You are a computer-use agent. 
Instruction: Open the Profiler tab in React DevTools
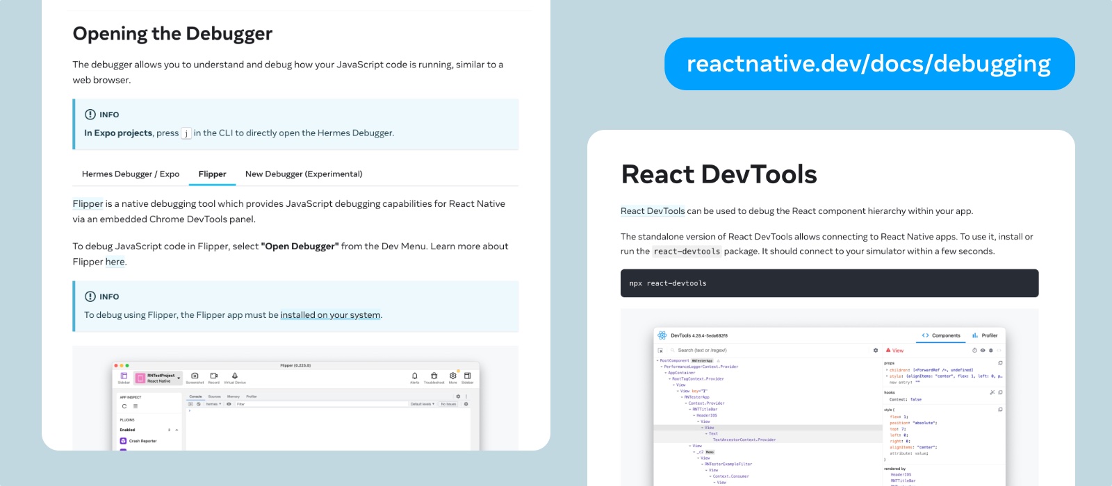985,335
